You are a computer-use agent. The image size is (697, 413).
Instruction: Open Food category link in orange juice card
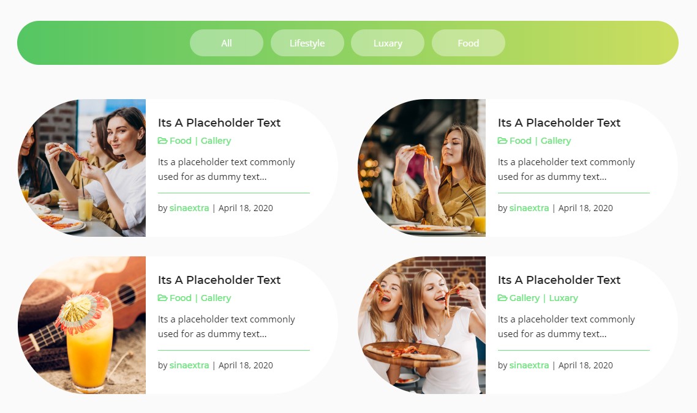point(181,298)
